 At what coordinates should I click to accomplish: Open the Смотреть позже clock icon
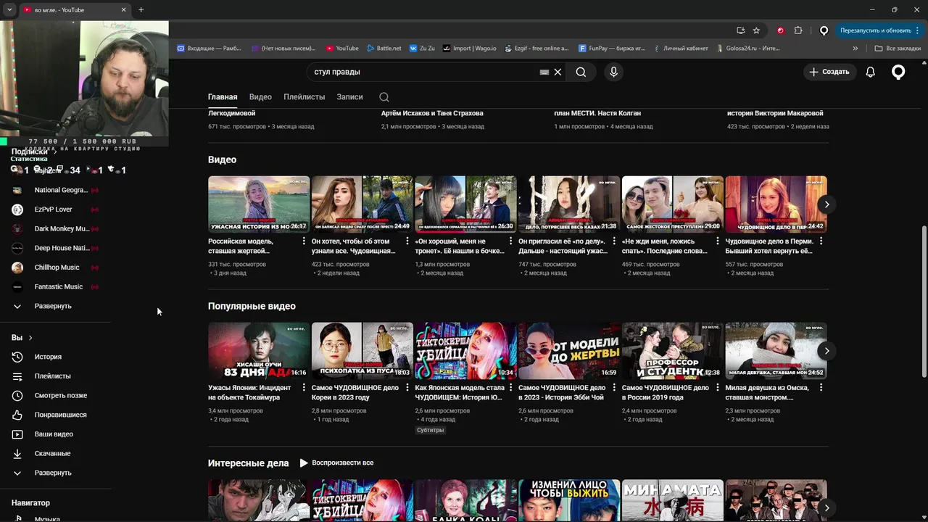tap(17, 395)
